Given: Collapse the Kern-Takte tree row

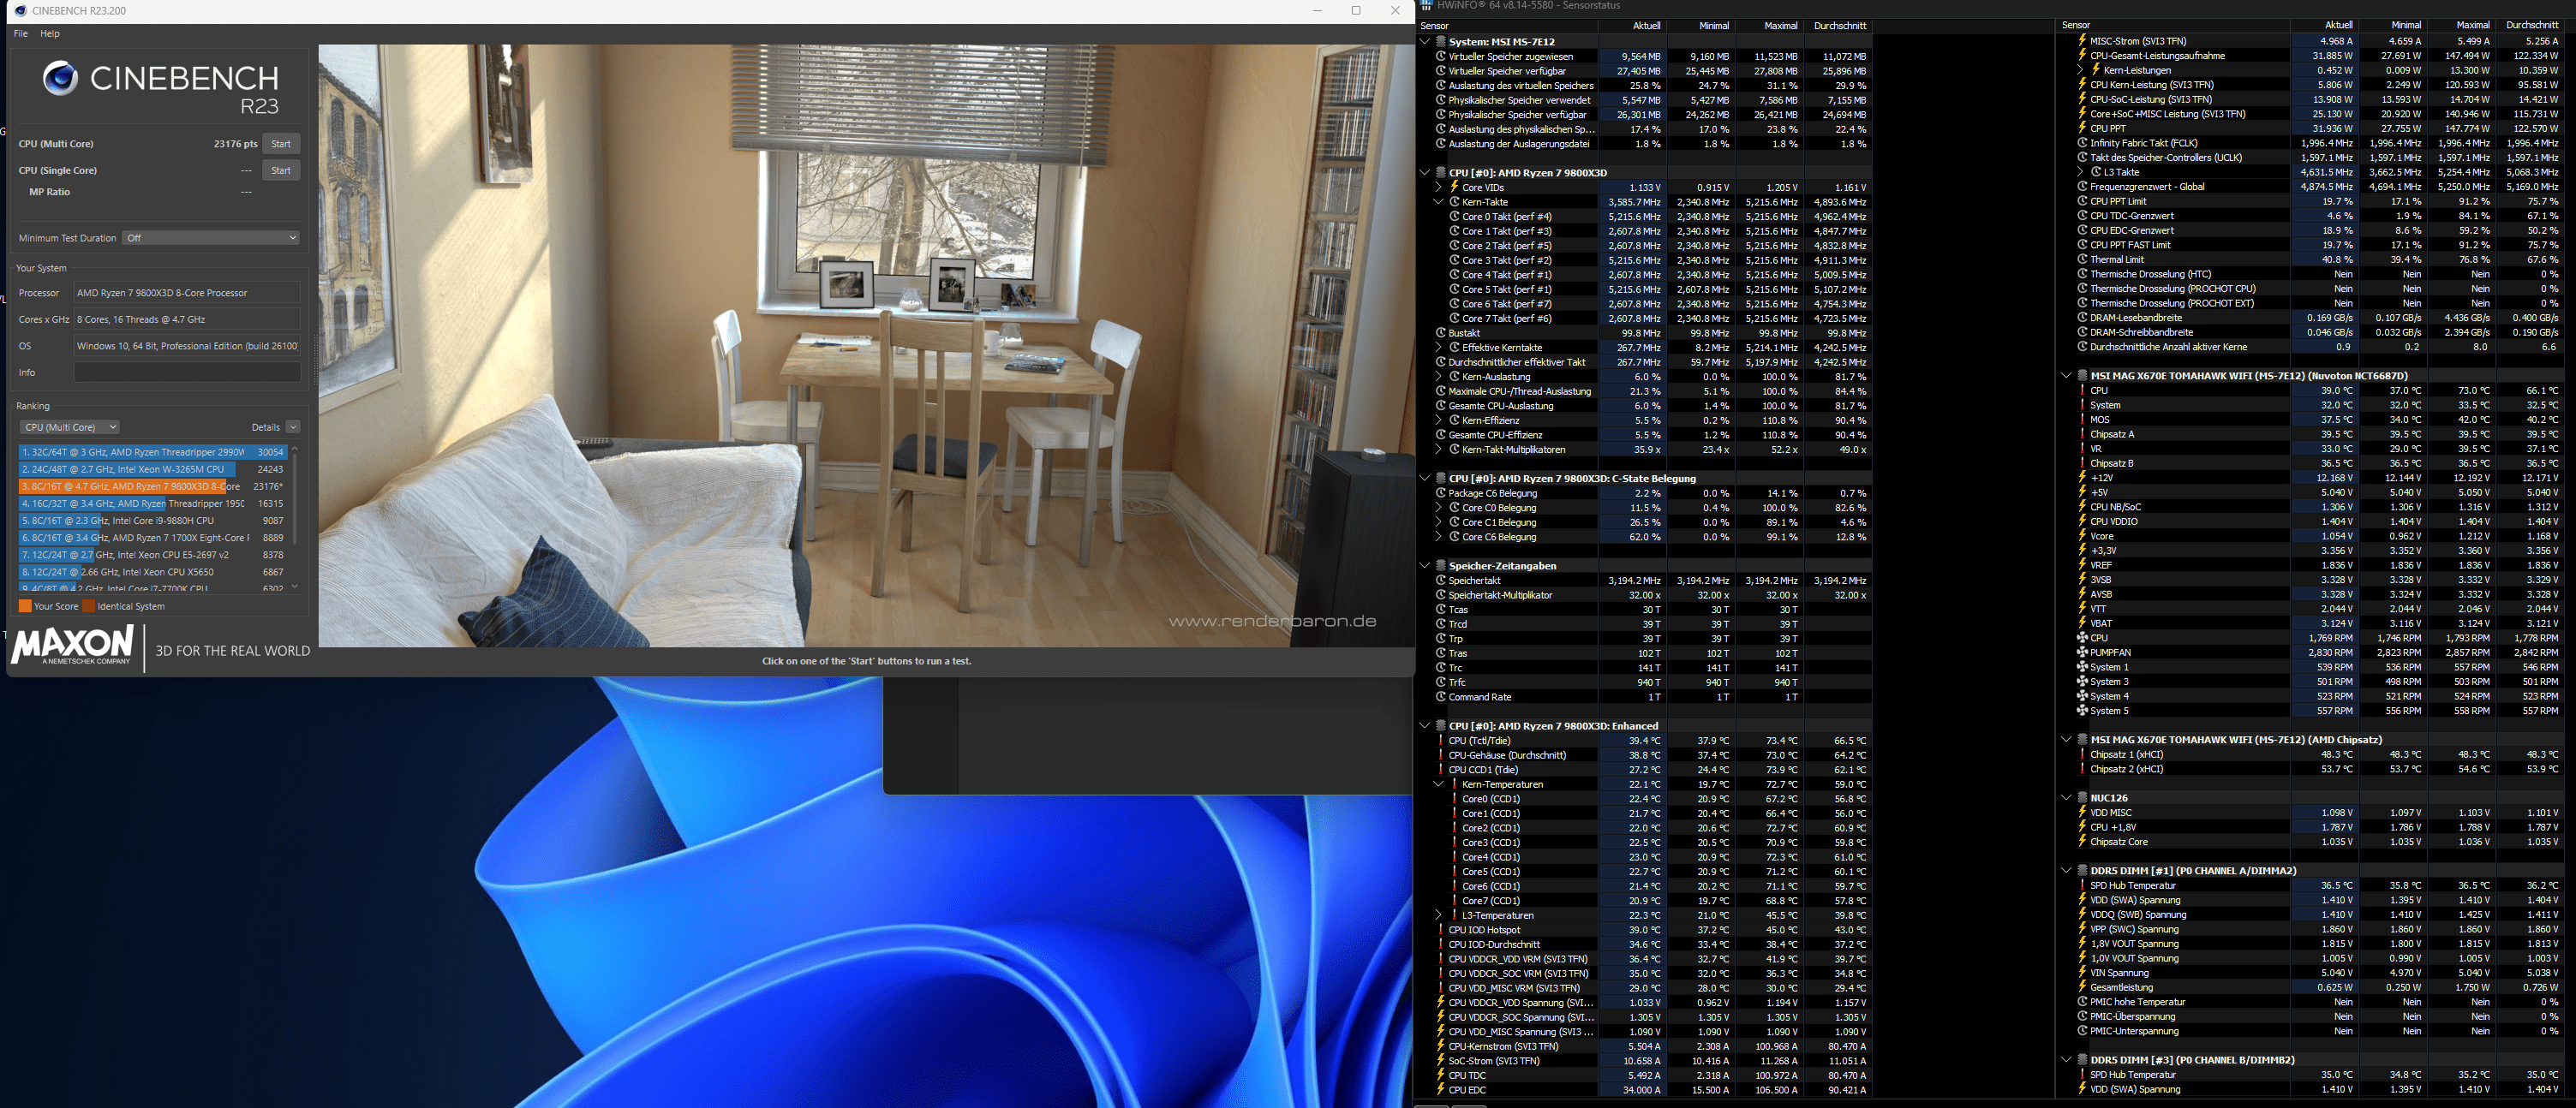Looking at the screenshot, I should coord(1438,202).
